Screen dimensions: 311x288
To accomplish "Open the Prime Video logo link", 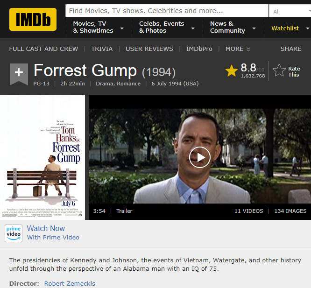I will coord(14,233).
